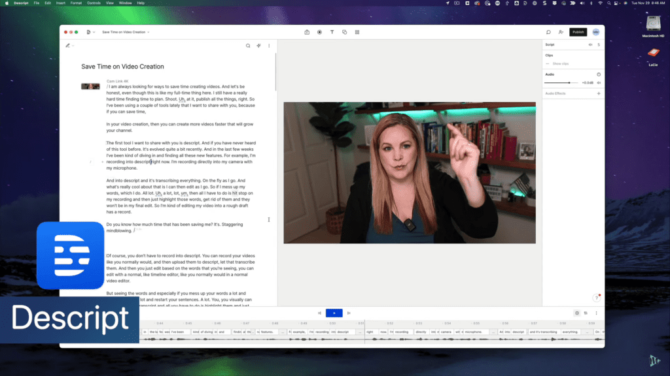Image resolution: width=670 pixels, height=376 pixels.
Task: Skip to previous with back transport button
Action: (x=319, y=313)
